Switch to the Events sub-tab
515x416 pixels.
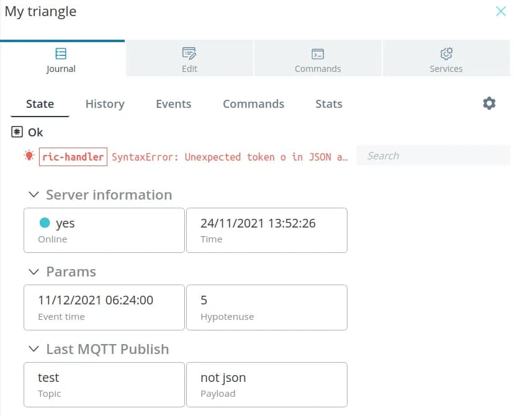tap(173, 104)
